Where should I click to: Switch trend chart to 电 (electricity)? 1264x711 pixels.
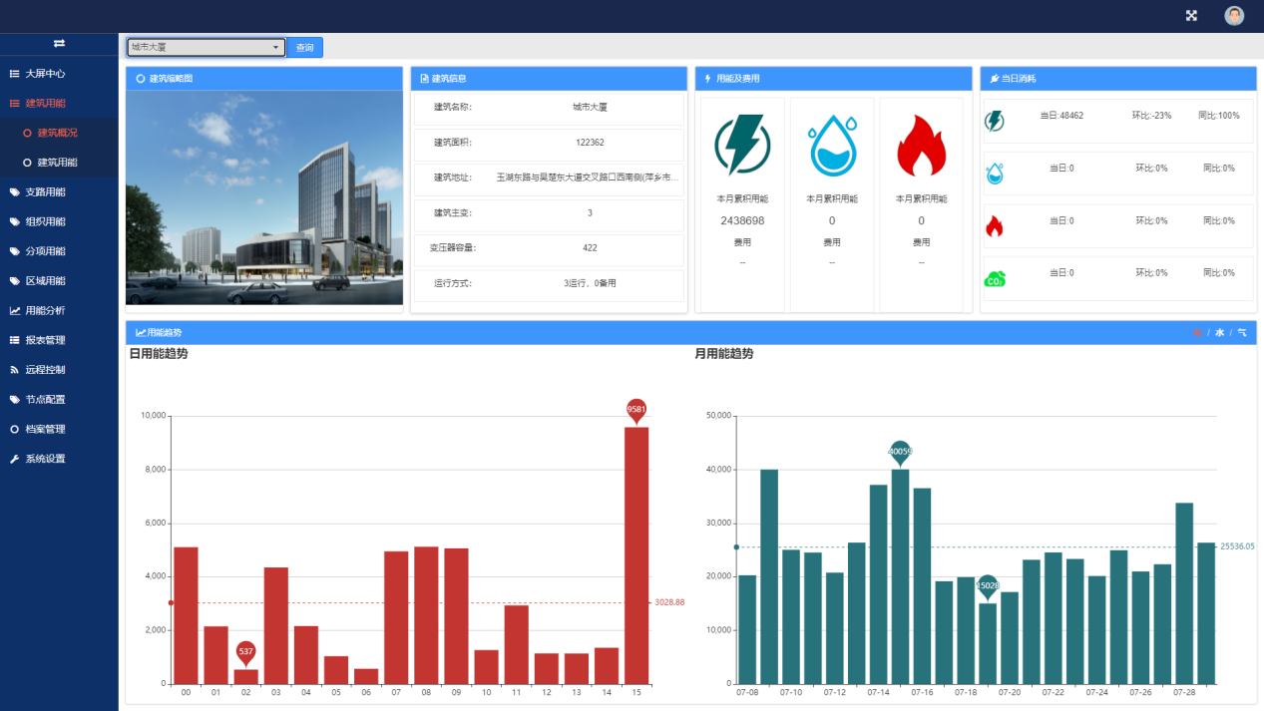tap(1197, 333)
